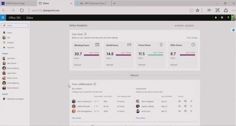
Task: Open the Office 365 app launcher waffle
Action: click(3, 18)
